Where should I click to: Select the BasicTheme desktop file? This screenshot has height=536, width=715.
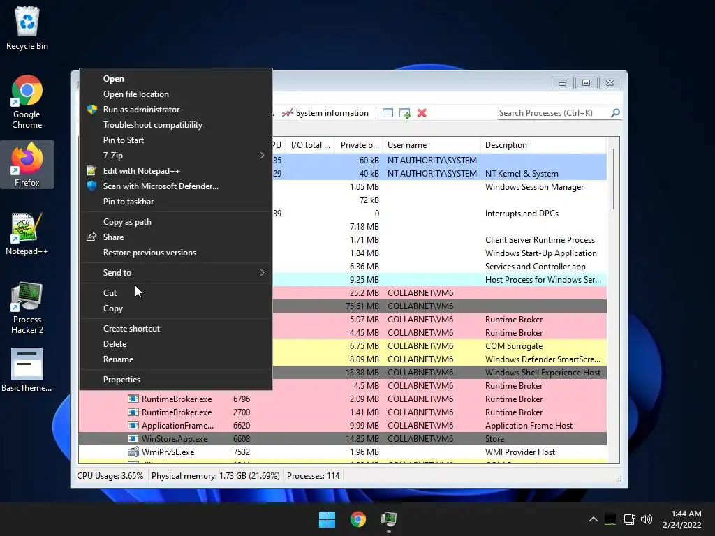pyautogui.click(x=27, y=370)
